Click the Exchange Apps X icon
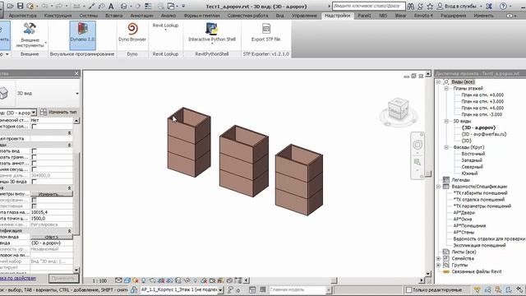 (489, 6)
